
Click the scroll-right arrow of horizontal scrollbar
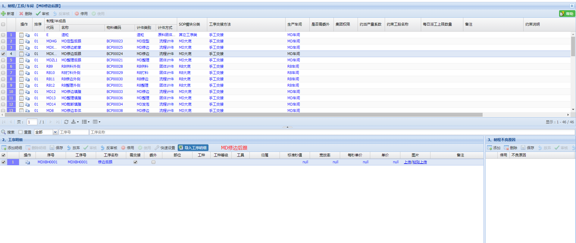click(568, 115)
